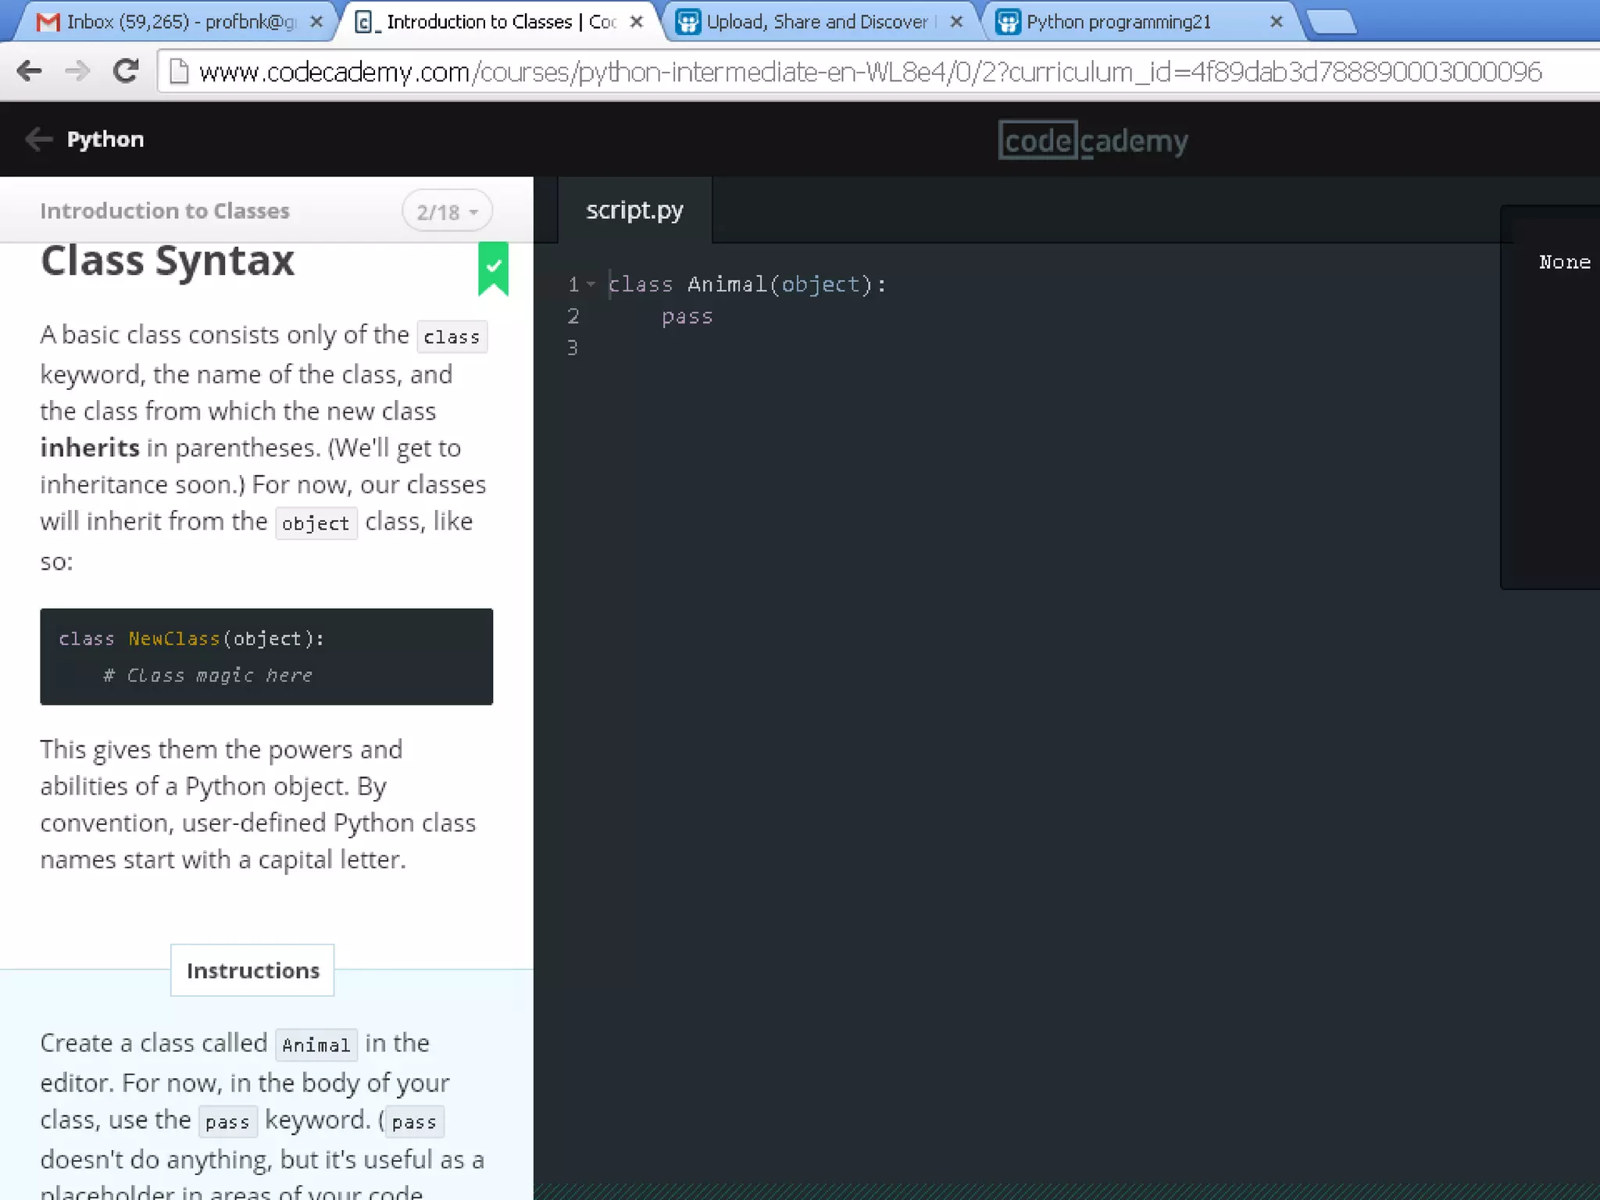Select the script.py editor tab

(x=634, y=210)
